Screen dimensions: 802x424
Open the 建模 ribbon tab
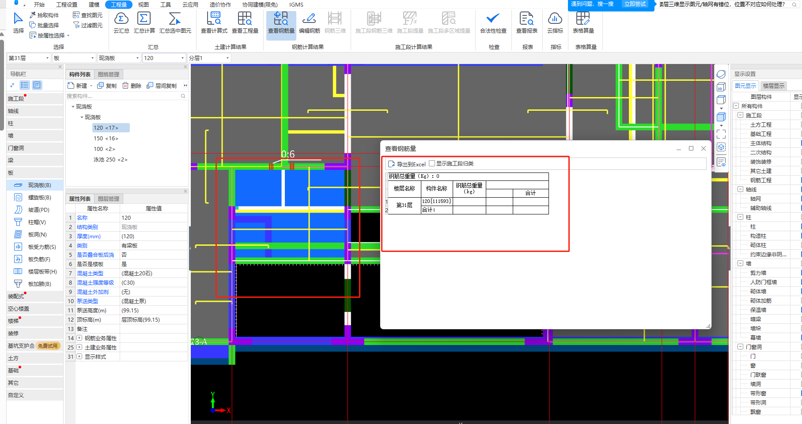point(94,4)
